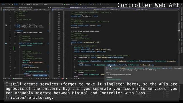Close the BuildManifestService.cs tab
The width and height of the screenshot is (183, 103).
point(86,8)
